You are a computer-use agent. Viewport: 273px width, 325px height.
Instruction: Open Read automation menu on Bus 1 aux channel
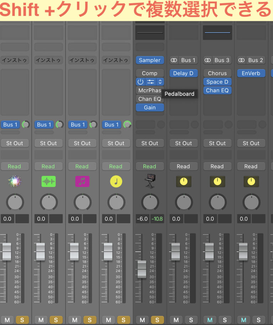(183, 166)
